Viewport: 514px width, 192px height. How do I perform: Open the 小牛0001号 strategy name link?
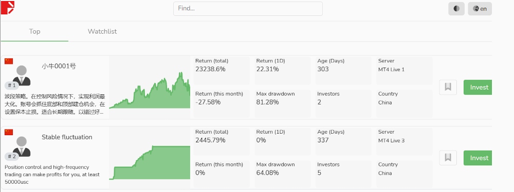click(x=59, y=66)
